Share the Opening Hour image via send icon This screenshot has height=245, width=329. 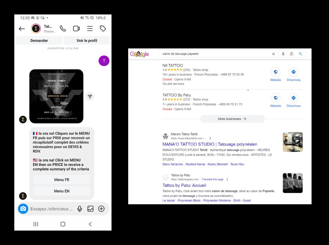[90, 97]
